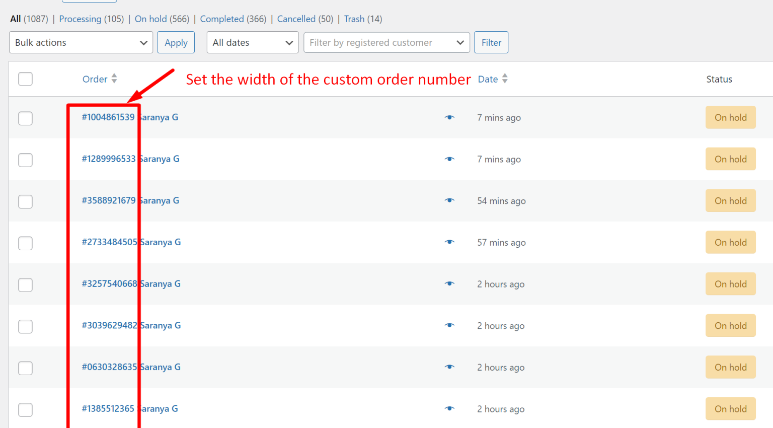
Task: Sort the list using the Date column arrows
Action: 505,79
